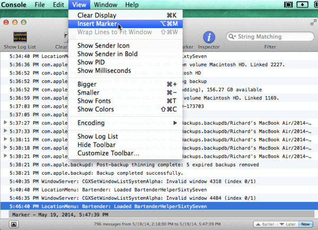Expand the 5:37:33 PM log entry
This screenshot has width=318, height=230.
[5, 131]
